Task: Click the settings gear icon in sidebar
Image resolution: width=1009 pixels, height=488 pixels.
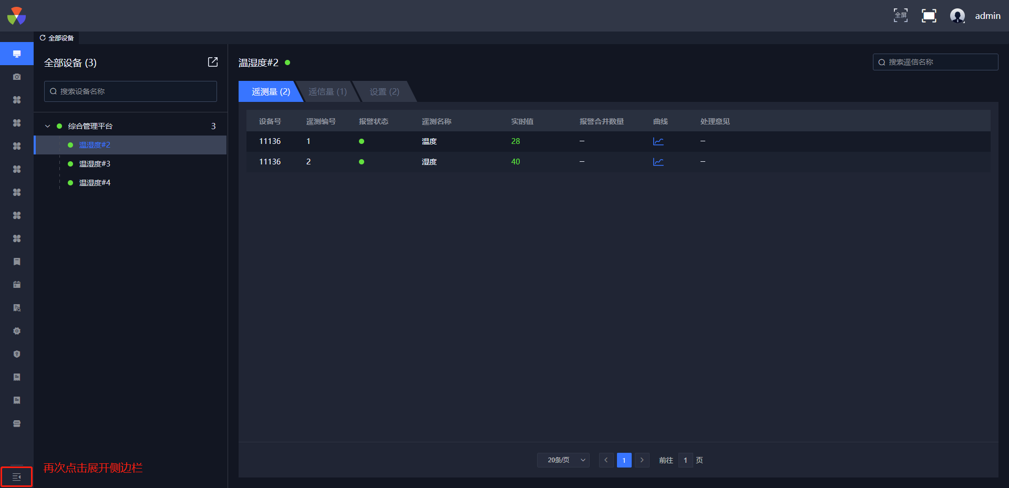Action: click(x=17, y=331)
